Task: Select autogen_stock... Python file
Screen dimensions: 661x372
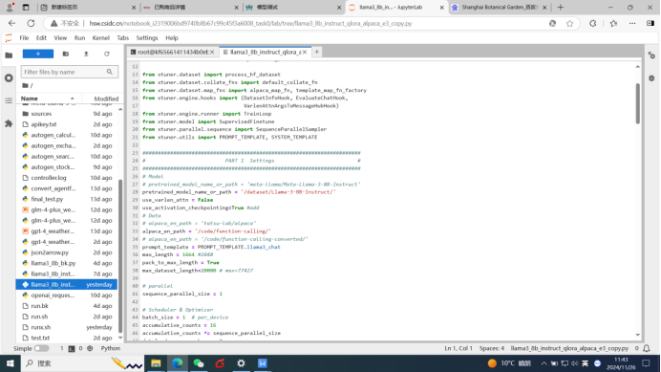Action: click(68, 167)
